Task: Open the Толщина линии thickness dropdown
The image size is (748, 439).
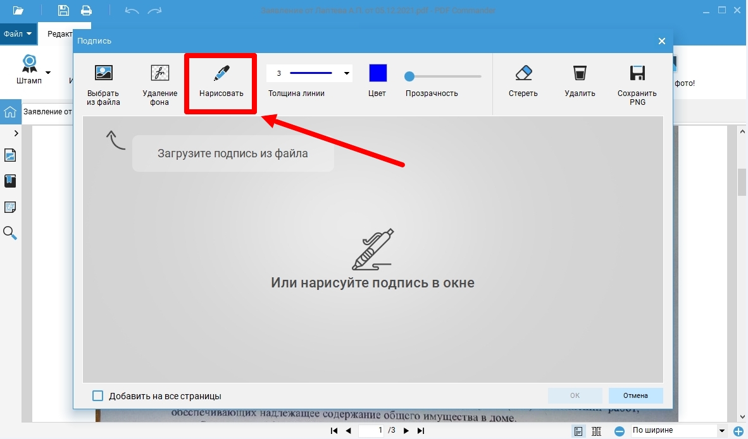Action: coord(346,73)
